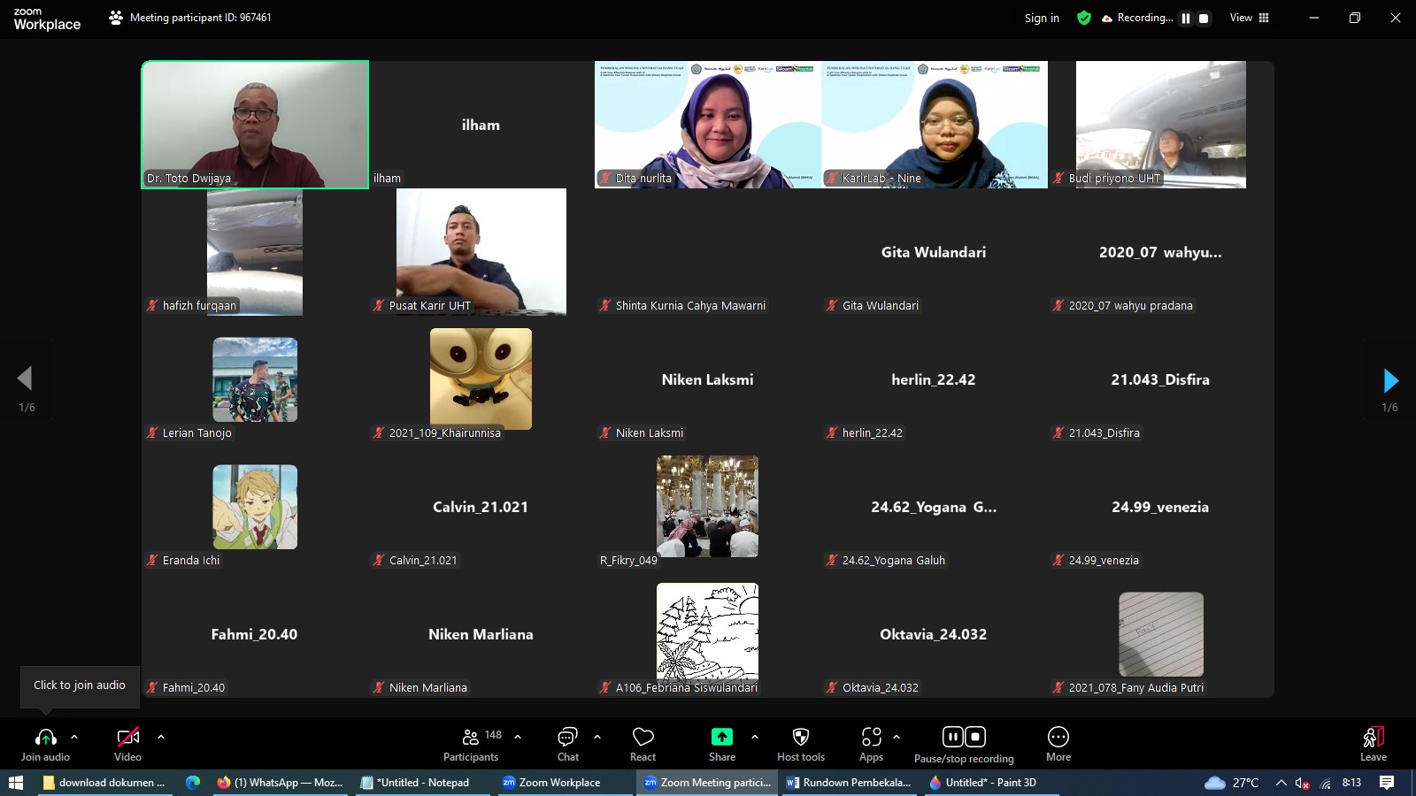Open Host tools shield icon
Screen dimensions: 1416x796
(x=800, y=738)
